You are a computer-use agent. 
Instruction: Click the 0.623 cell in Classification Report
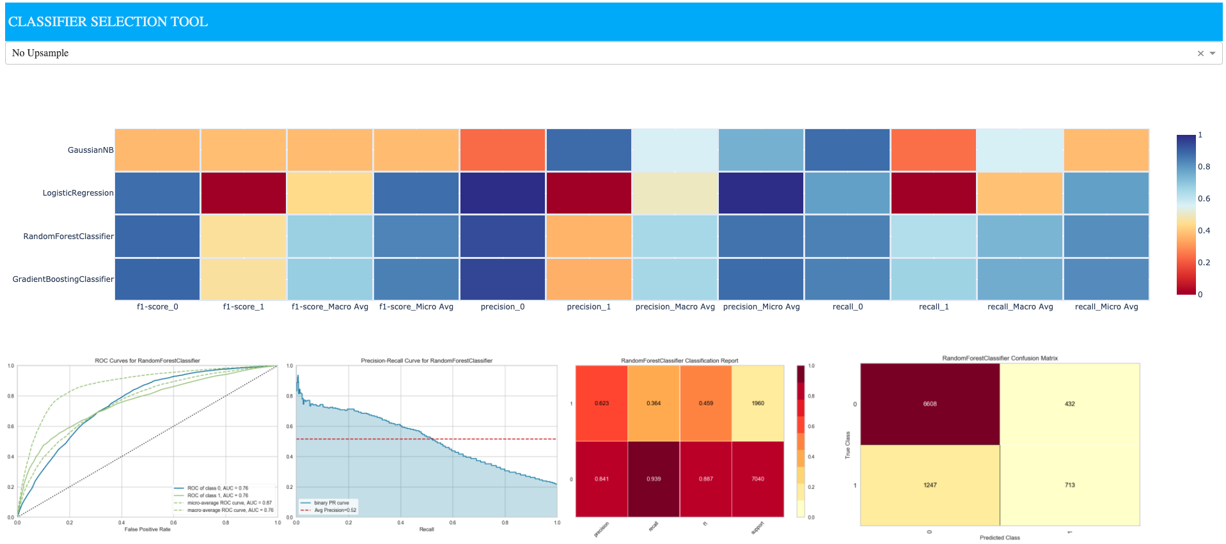tap(601, 403)
